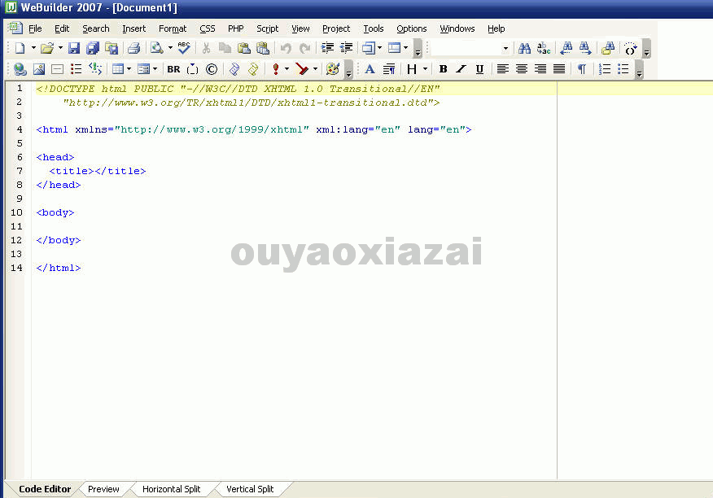Open the File menu
713x498 pixels.
[35, 28]
